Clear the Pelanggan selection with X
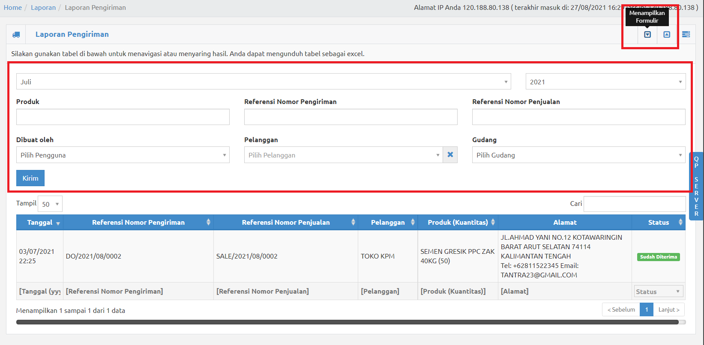The width and height of the screenshot is (704, 345). pyautogui.click(x=450, y=155)
